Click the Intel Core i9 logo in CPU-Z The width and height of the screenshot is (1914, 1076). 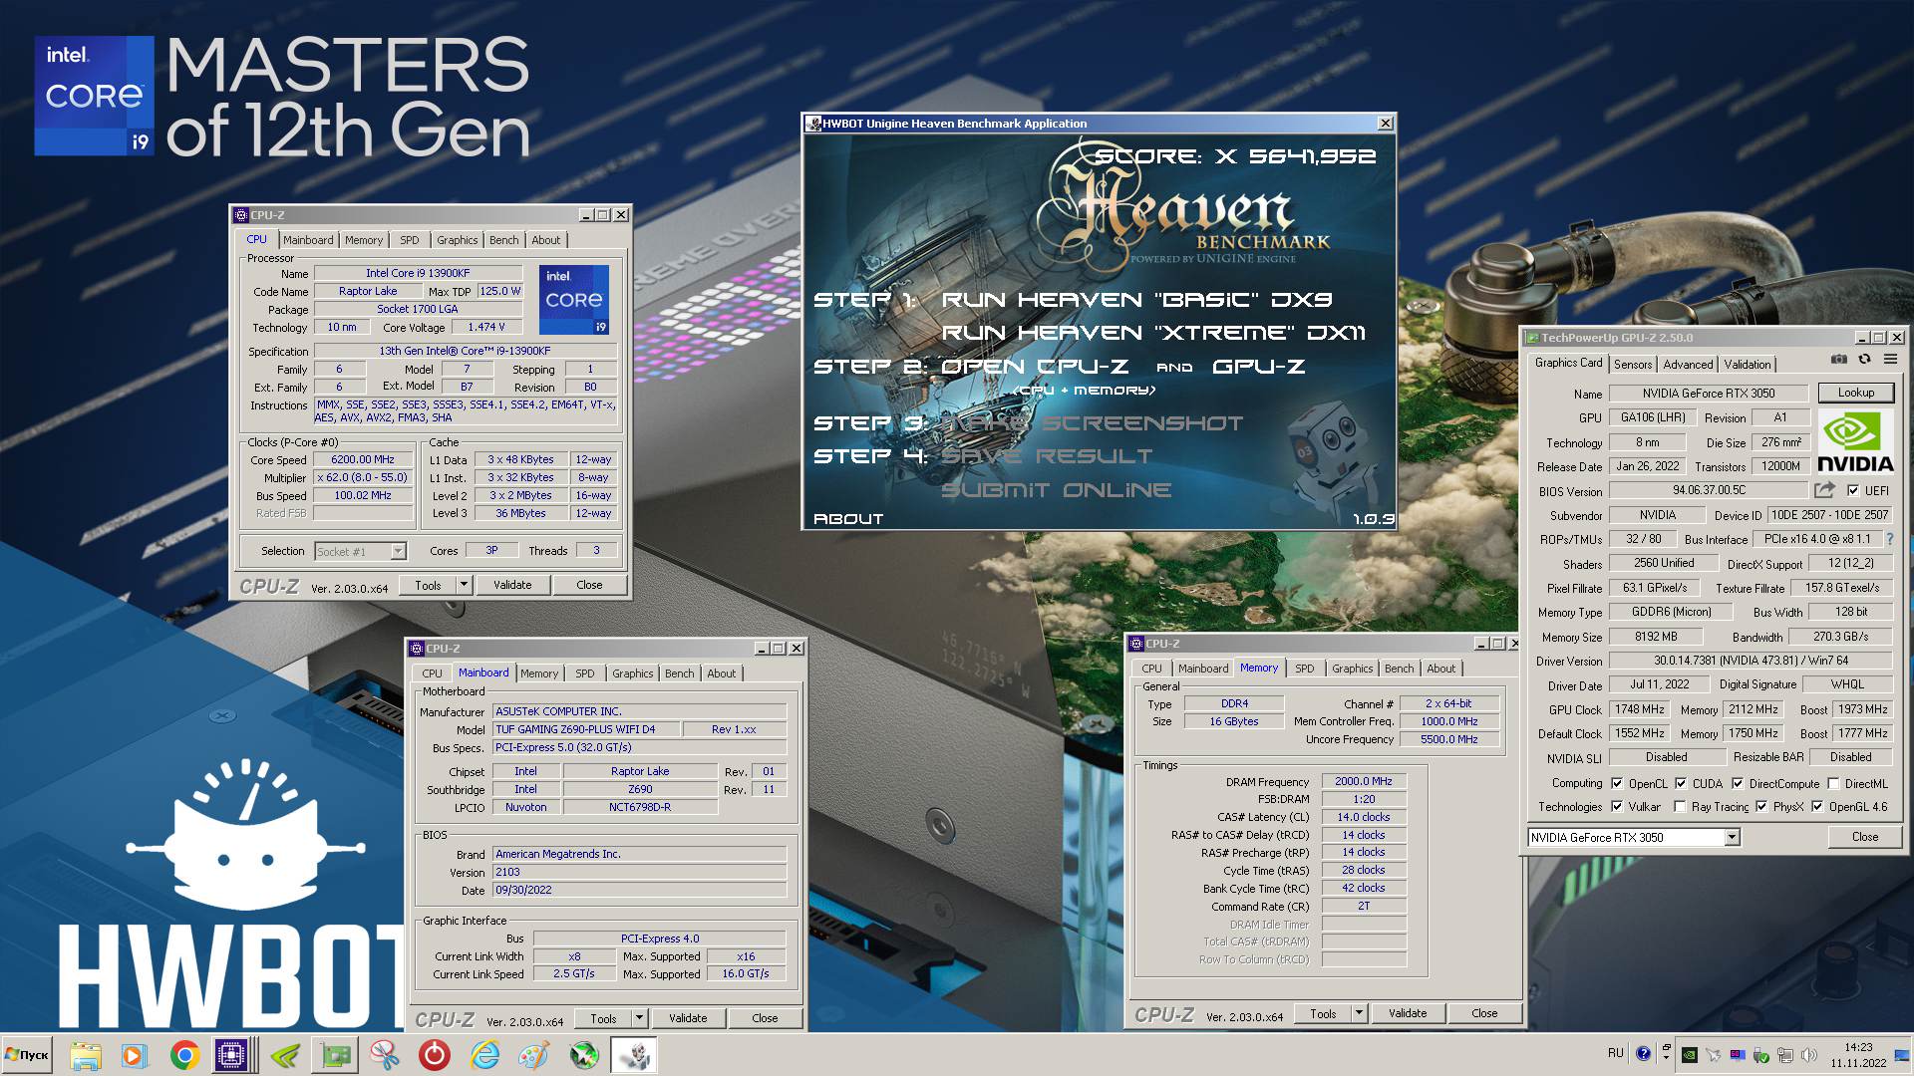point(574,299)
